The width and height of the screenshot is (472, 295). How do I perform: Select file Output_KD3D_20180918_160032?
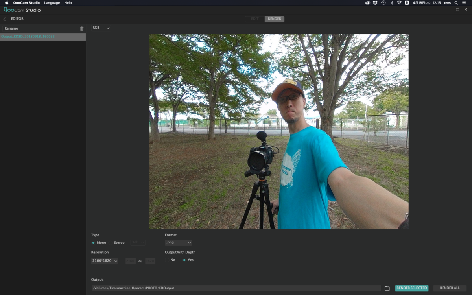43,37
